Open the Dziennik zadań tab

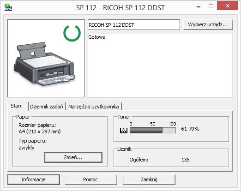point(47,107)
